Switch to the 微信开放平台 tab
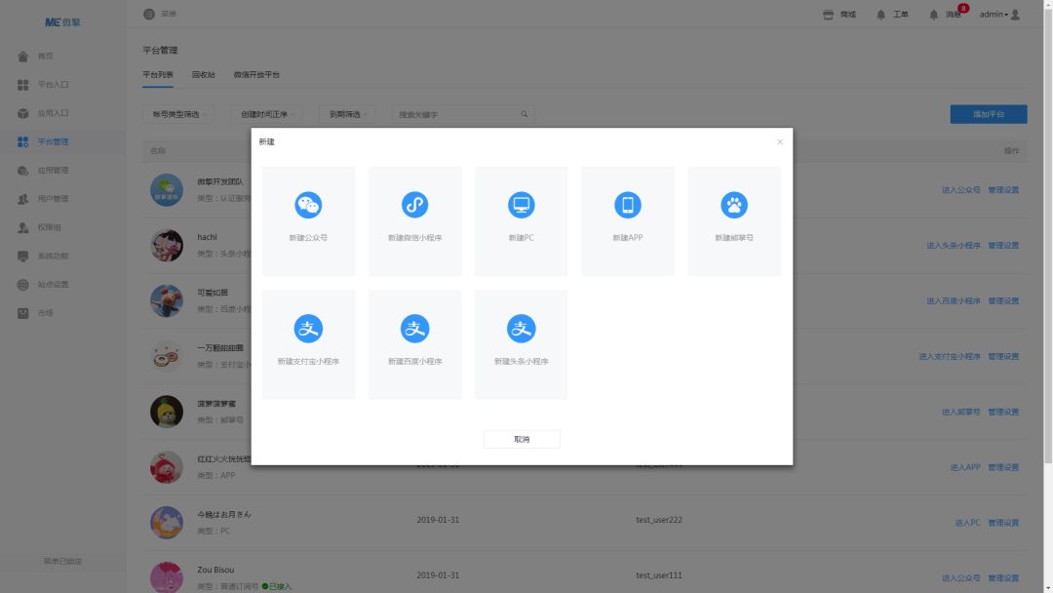This screenshot has width=1053, height=593. click(x=256, y=74)
